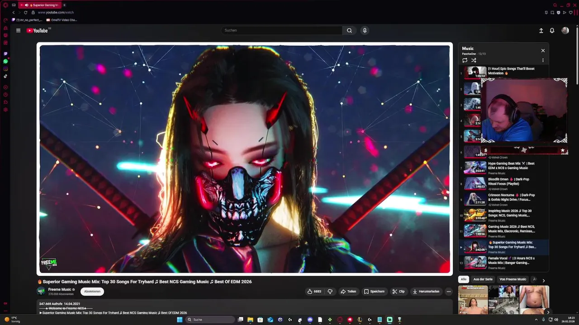
Task: Open a new browser tab with plus
Action: (x=64, y=5)
